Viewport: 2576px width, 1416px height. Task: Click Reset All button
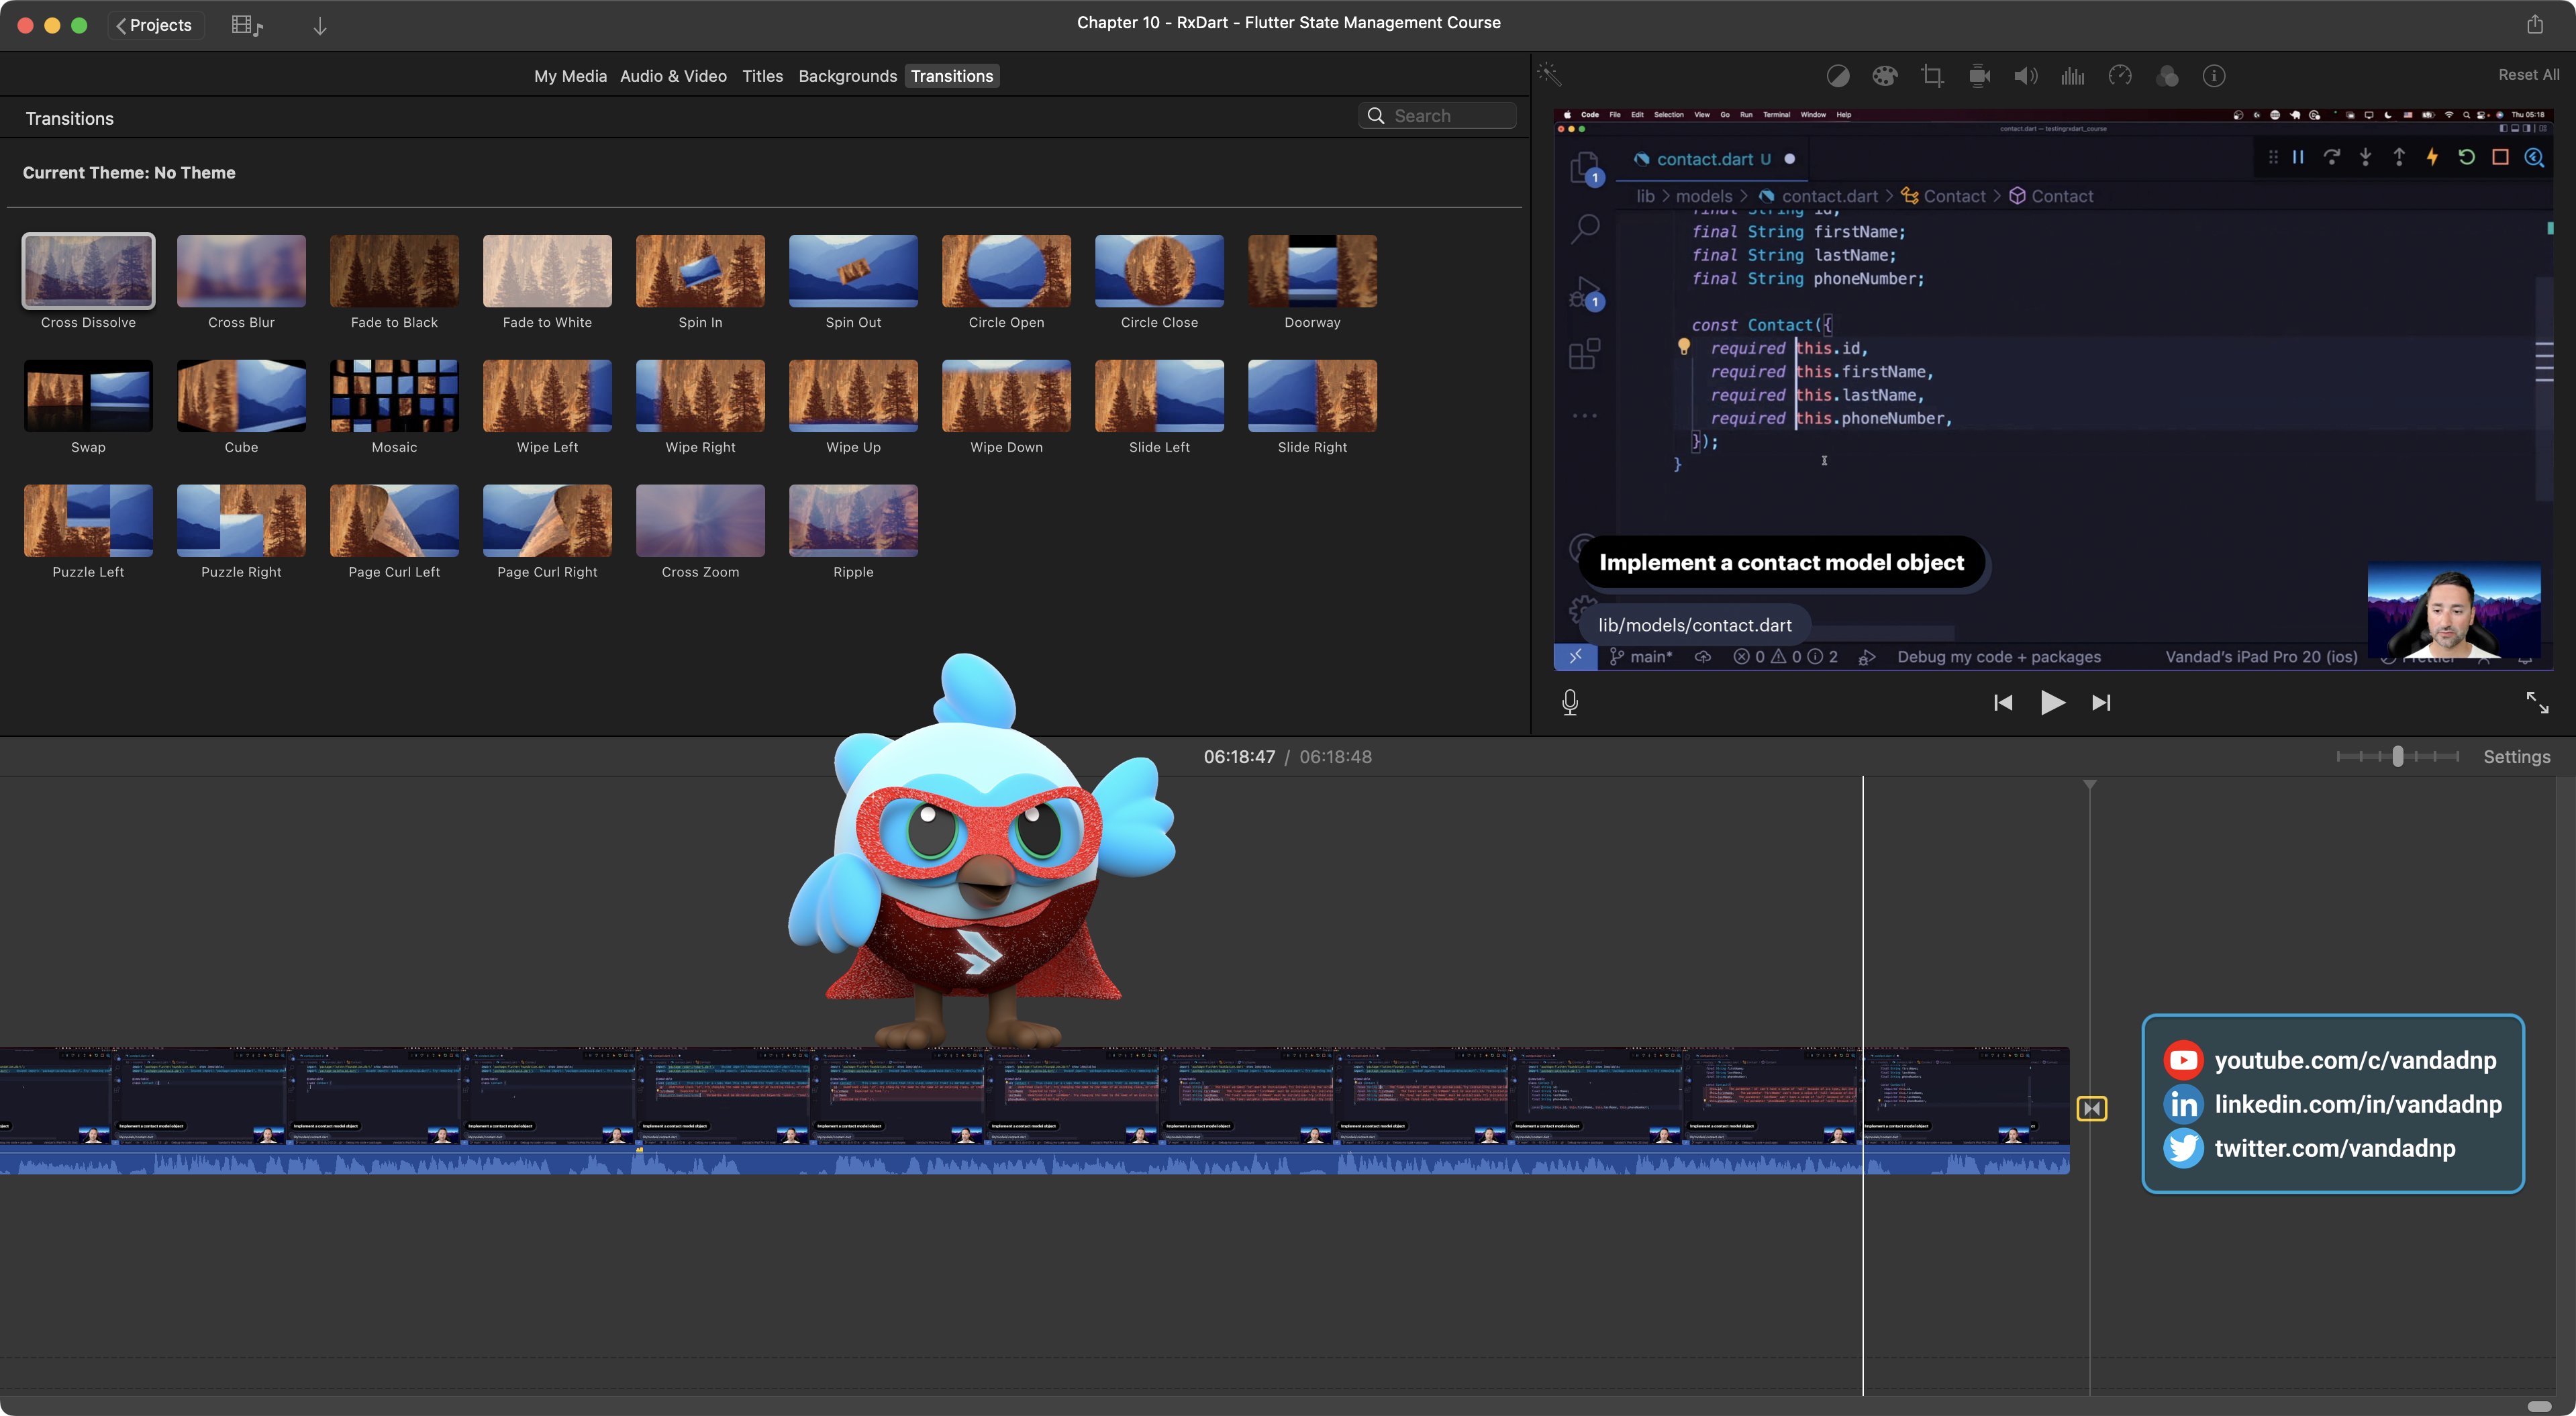click(2528, 75)
